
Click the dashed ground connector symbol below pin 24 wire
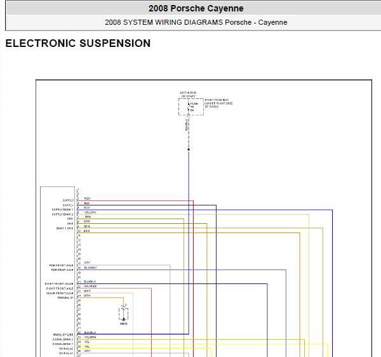click(x=123, y=314)
